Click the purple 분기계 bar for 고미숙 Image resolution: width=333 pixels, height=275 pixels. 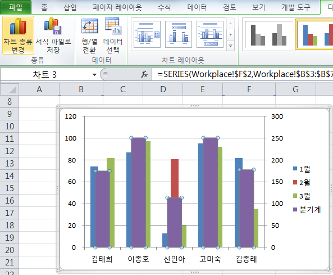coord(211,192)
